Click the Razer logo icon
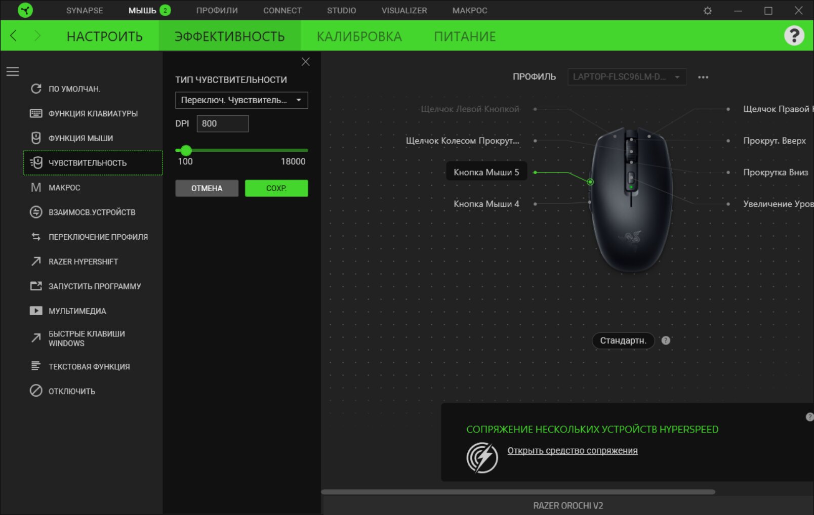Viewport: 814px width, 515px height. coord(25,10)
